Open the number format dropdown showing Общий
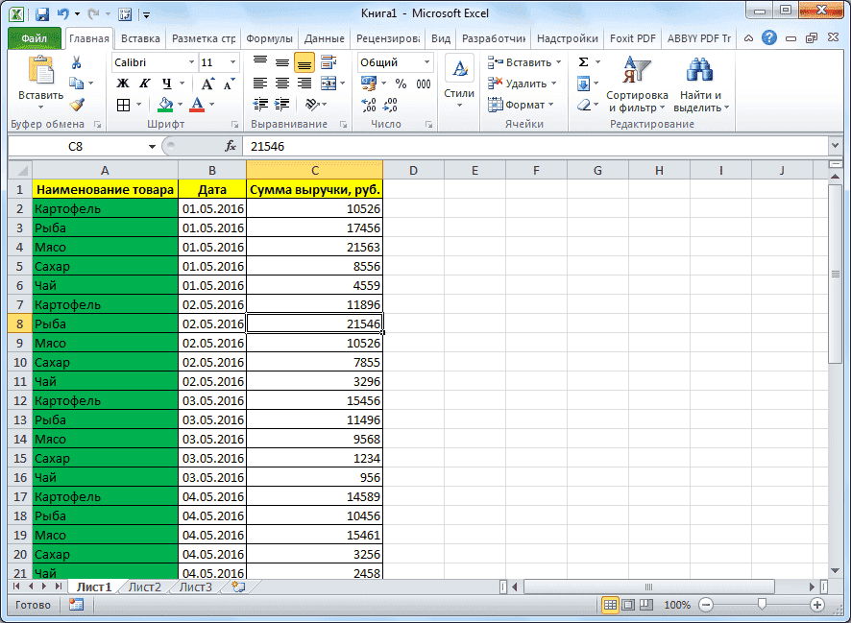The image size is (851, 623). pyautogui.click(x=426, y=61)
